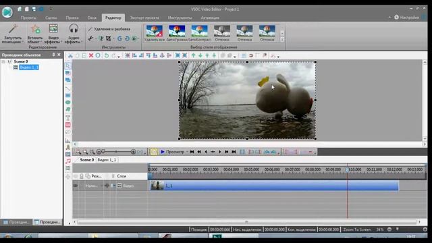
Task: Open Настройки settings at top right
Action: click(406, 18)
